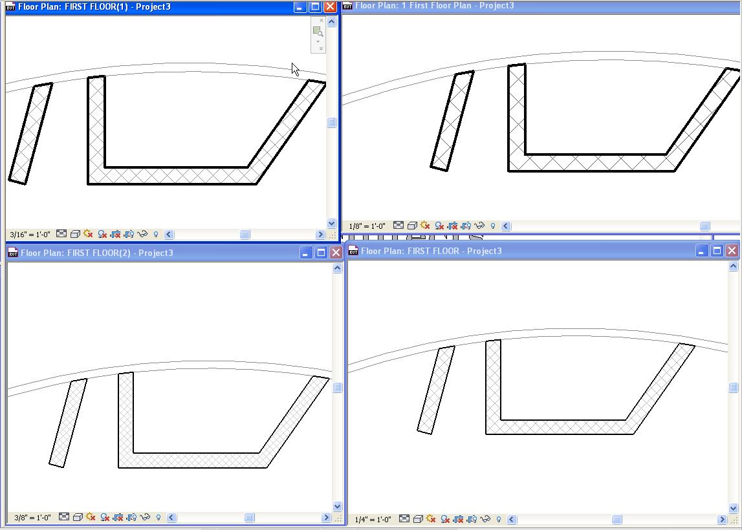The image size is (742, 530).
Task: Open Model Graphics Style cube in FIRST FLOOR(1) view
Action: click(x=75, y=234)
